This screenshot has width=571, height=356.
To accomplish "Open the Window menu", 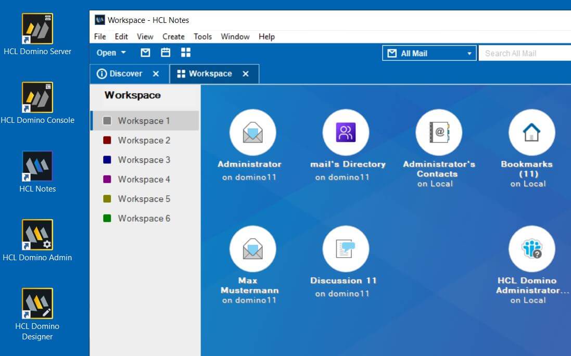I will coord(235,37).
